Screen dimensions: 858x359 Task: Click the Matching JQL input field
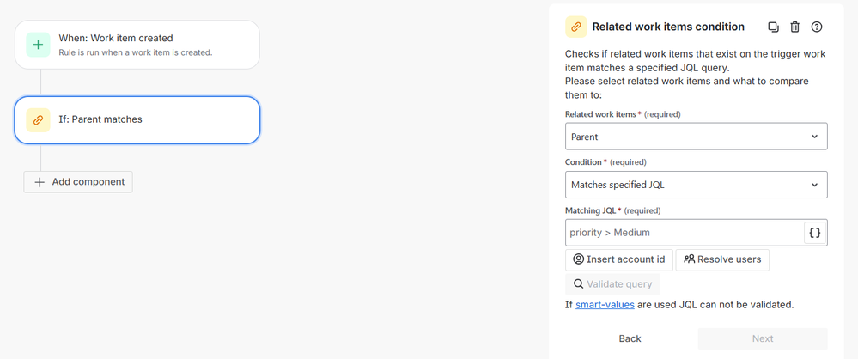tap(685, 233)
